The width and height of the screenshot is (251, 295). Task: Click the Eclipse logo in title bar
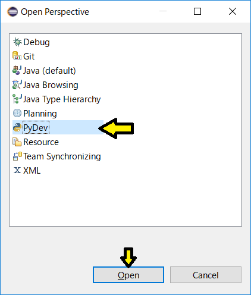[12, 12]
